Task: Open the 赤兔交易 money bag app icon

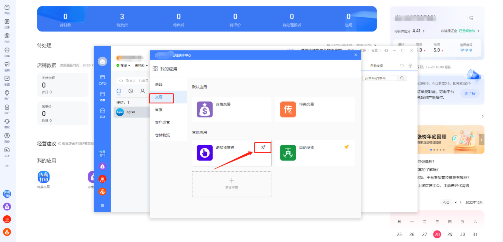Action: (205, 109)
